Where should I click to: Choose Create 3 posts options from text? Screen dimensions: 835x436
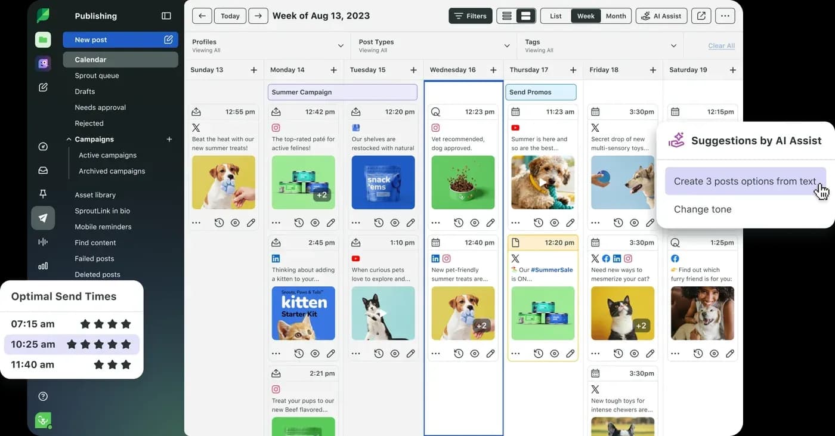pyautogui.click(x=745, y=181)
